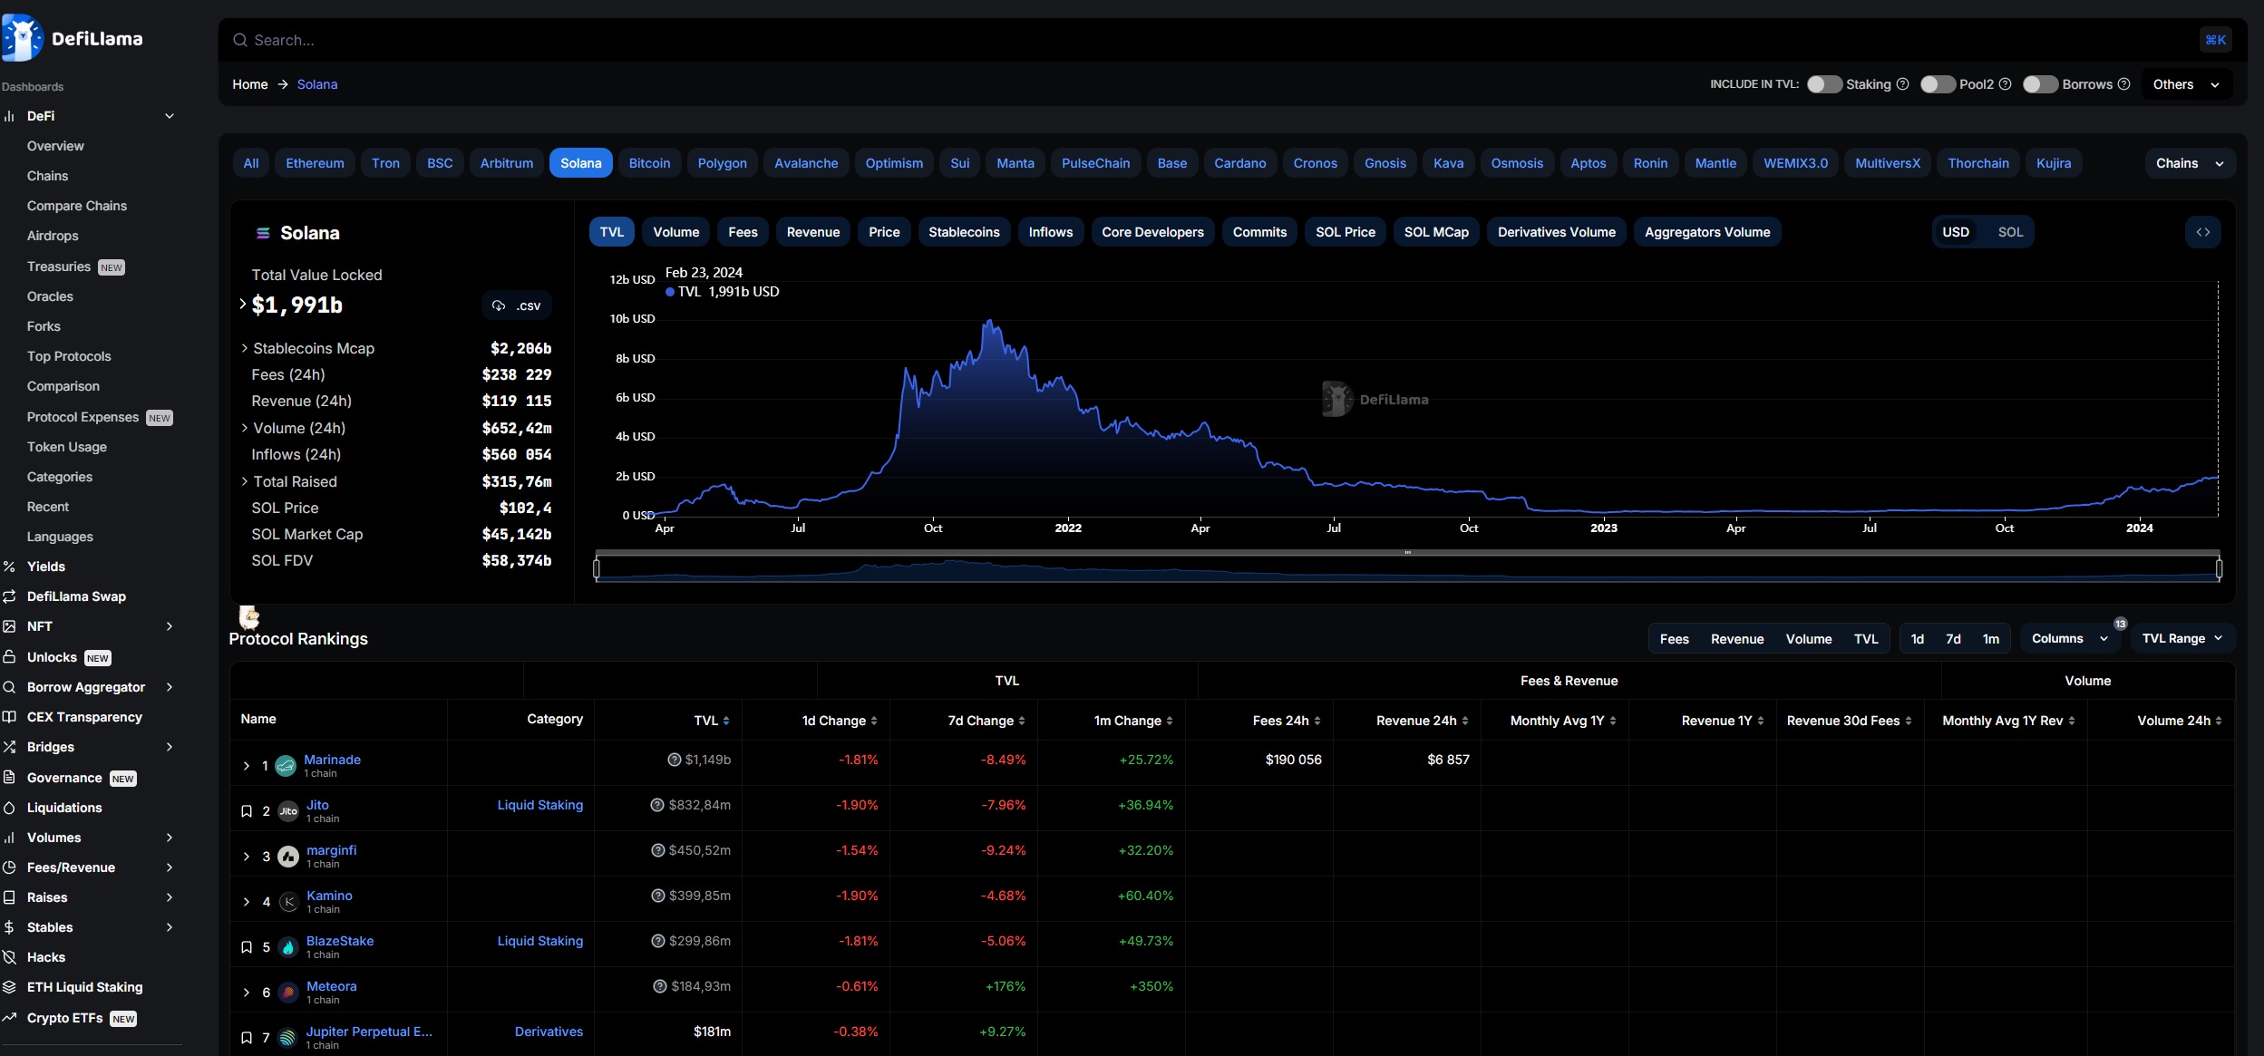Open the Others TVL options dropdown
The height and width of the screenshot is (1056, 2264).
2186,84
